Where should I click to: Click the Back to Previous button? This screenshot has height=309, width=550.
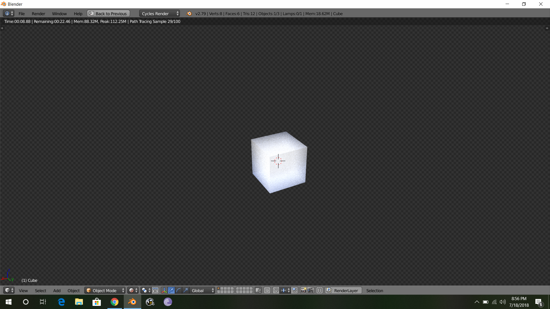click(108, 13)
